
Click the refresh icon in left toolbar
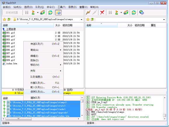click(x=50, y=13)
